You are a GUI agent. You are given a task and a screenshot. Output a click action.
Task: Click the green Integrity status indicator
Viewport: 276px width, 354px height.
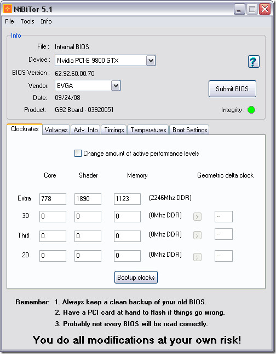(251, 110)
